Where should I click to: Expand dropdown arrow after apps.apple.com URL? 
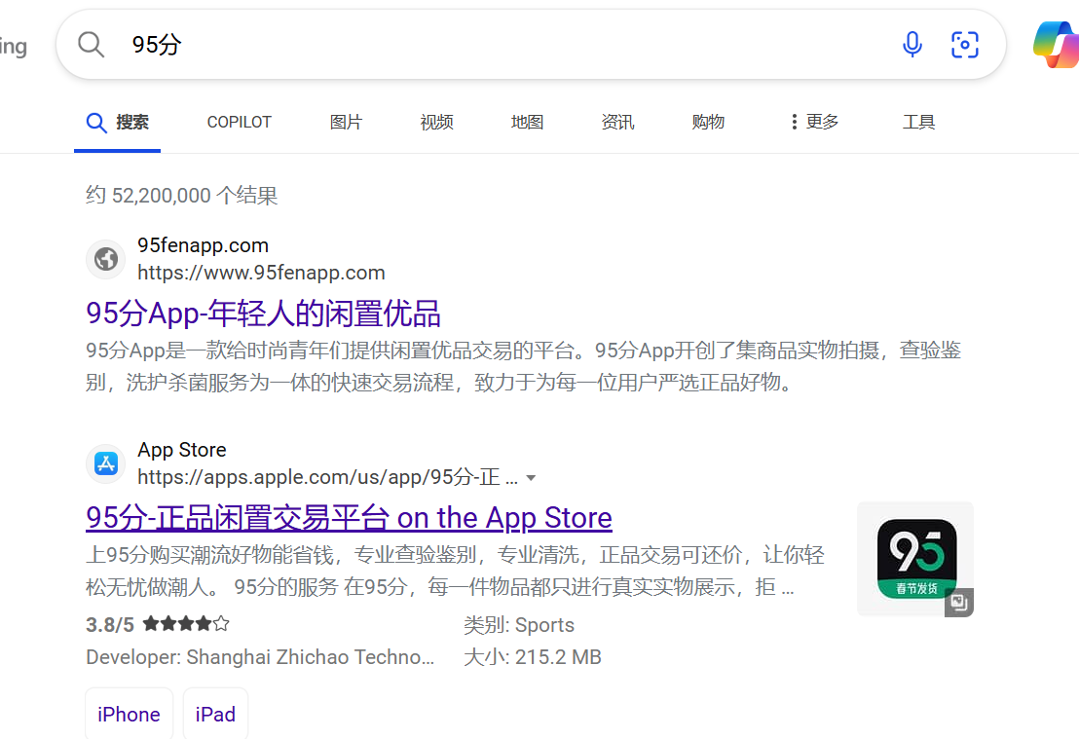coord(532,478)
